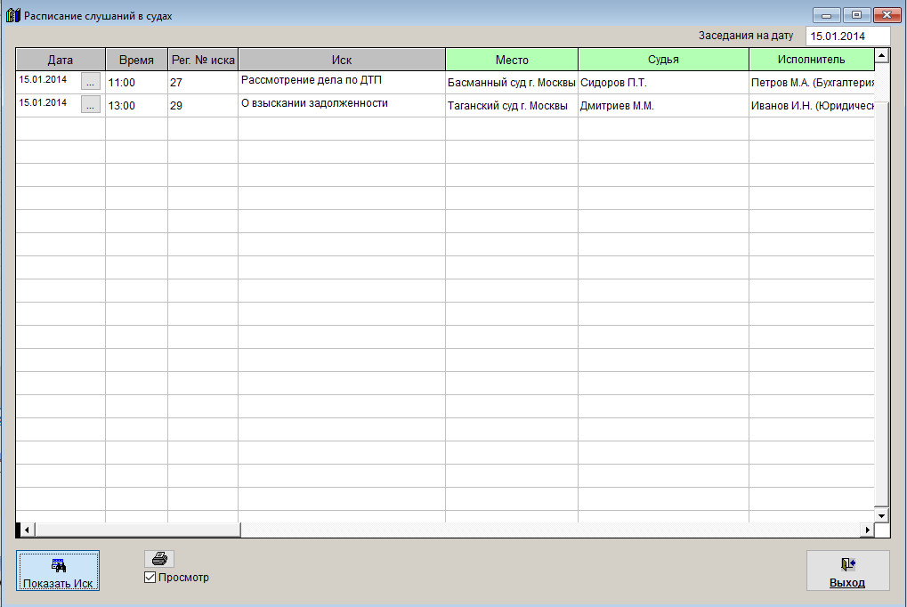
Task: Close the Расписание слушаний в судах window
Action: pos(887,15)
